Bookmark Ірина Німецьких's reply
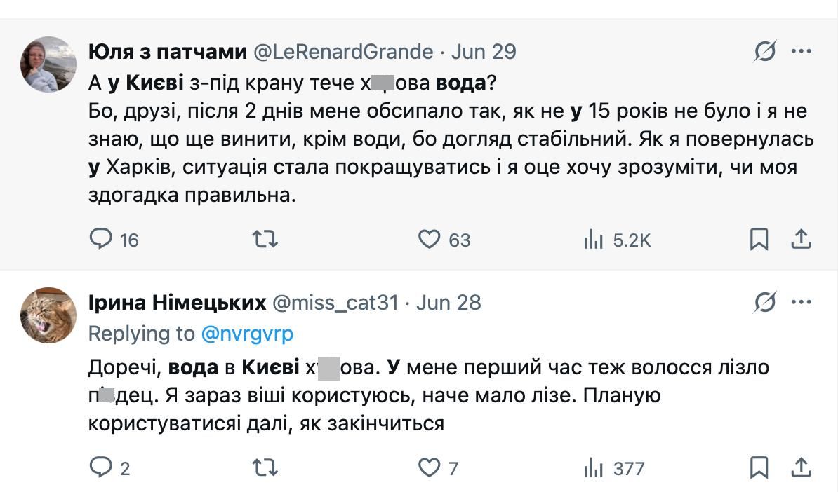The height and width of the screenshot is (492, 838). coord(759,467)
